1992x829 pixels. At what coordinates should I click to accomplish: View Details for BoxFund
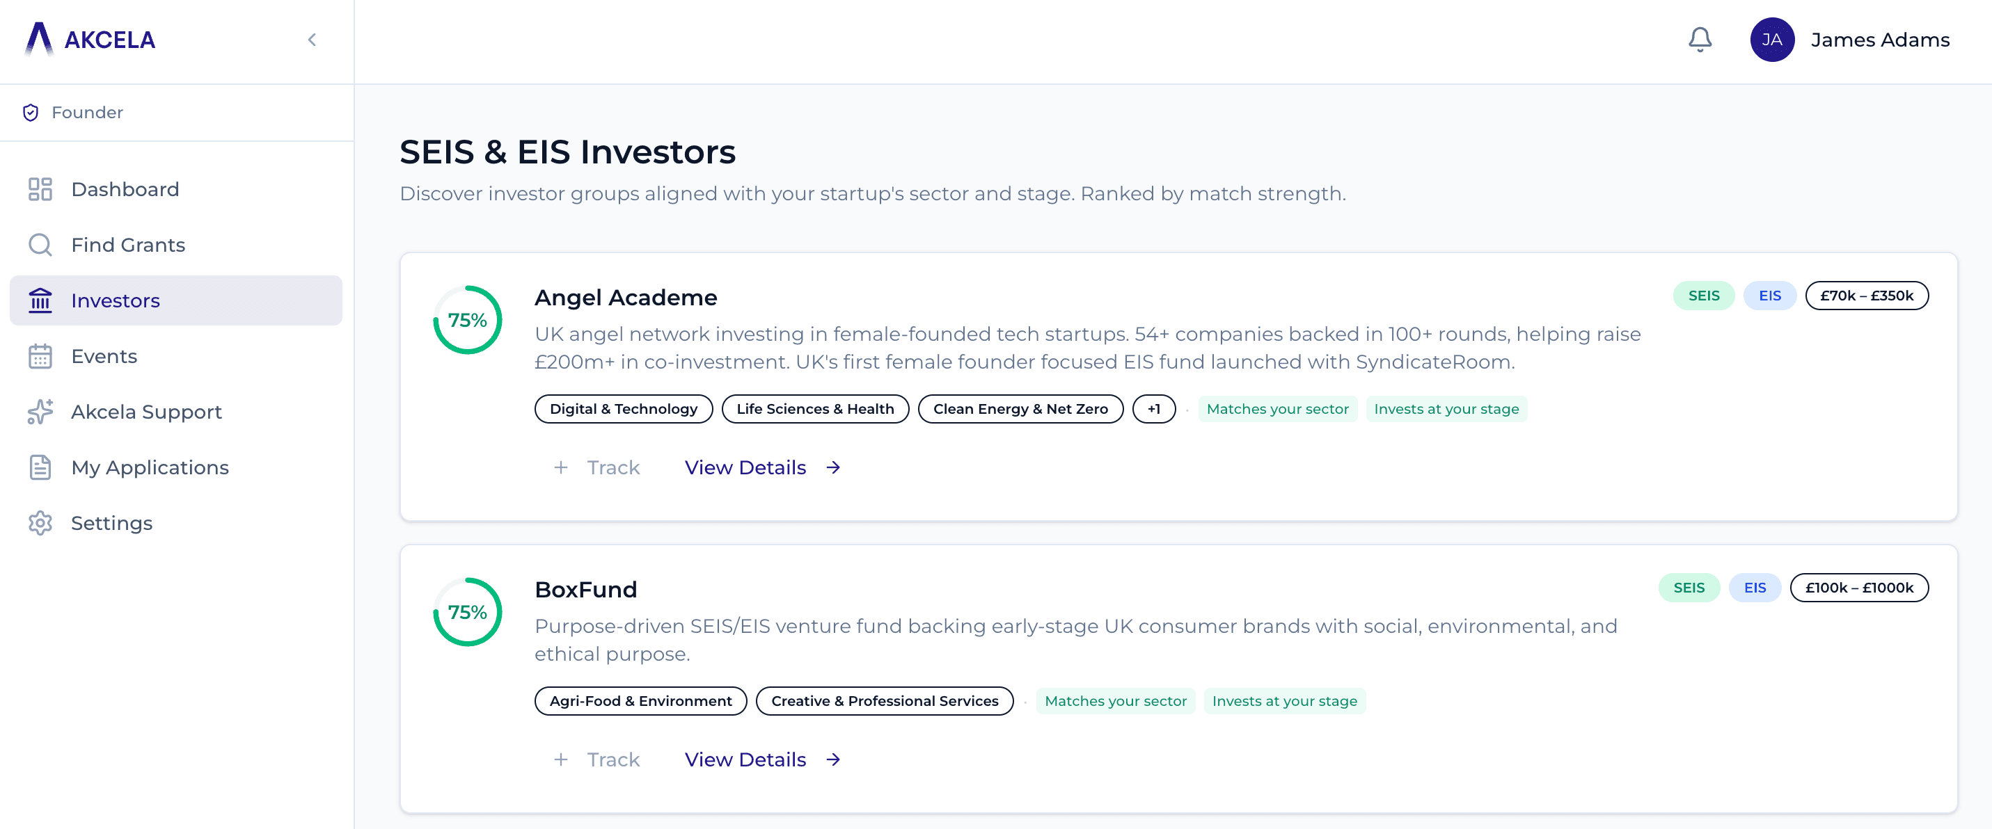[x=745, y=759]
